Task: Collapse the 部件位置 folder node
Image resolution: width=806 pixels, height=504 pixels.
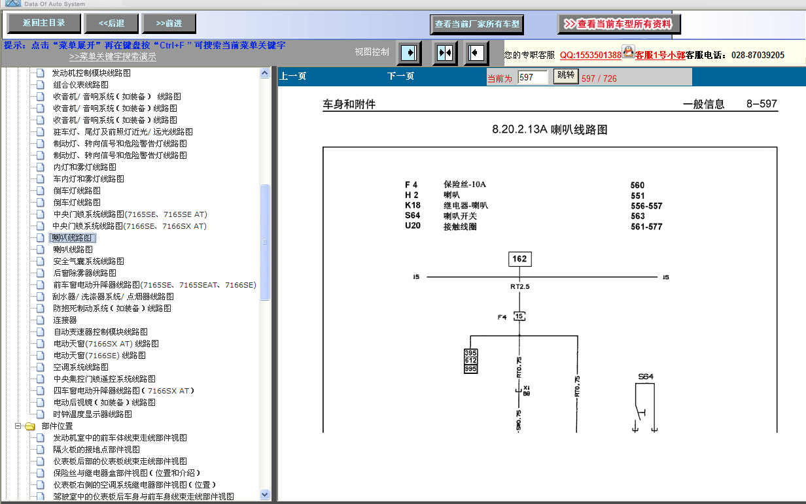Action: click(x=18, y=426)
